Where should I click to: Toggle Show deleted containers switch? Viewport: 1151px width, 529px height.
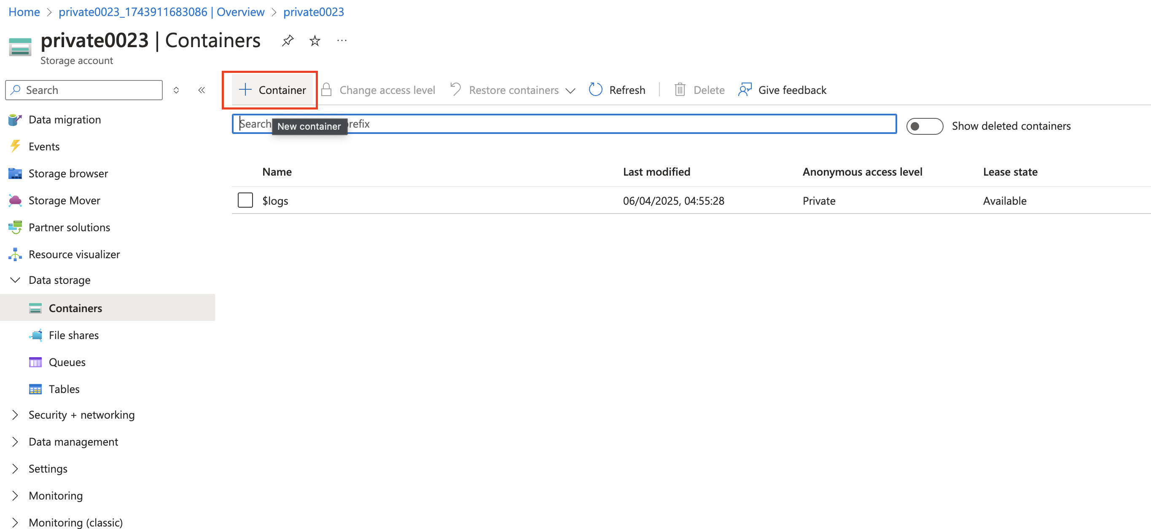pos(924,126)
